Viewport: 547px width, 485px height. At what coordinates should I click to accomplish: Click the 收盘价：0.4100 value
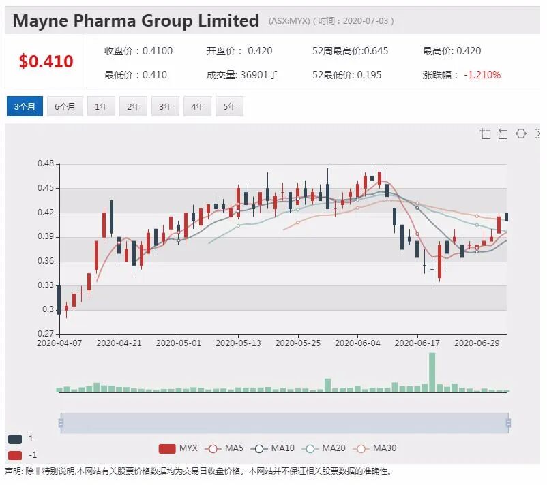pyautogui.click(x=138, y=51)
